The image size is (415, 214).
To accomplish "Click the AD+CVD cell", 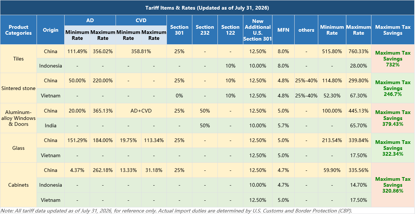I will pos(141,111).
